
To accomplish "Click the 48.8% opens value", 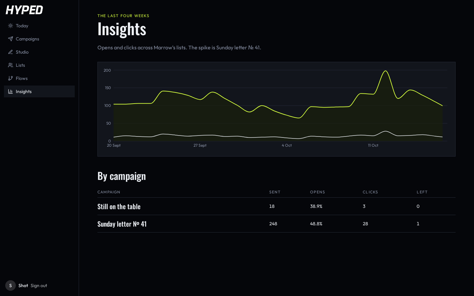I will (x=316, y=224).
